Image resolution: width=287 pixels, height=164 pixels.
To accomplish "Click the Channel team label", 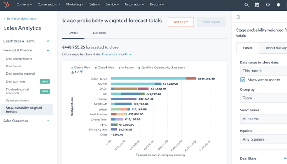I will [x=102, y=99].
